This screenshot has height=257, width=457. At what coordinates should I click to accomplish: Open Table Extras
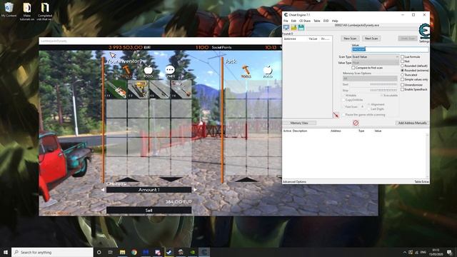pos(422,182)
